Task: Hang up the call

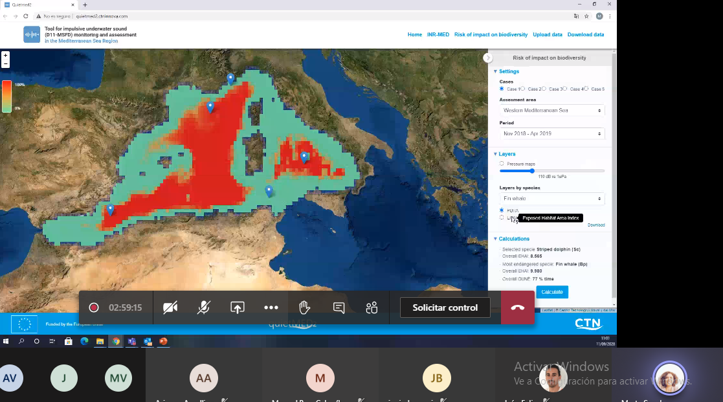Action: (518, 307)
